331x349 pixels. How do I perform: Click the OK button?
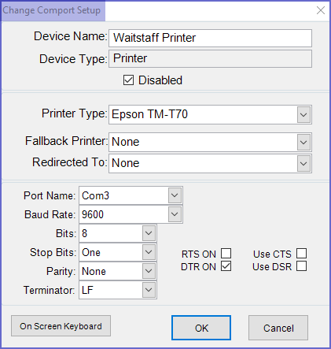(x=201, y=328)
